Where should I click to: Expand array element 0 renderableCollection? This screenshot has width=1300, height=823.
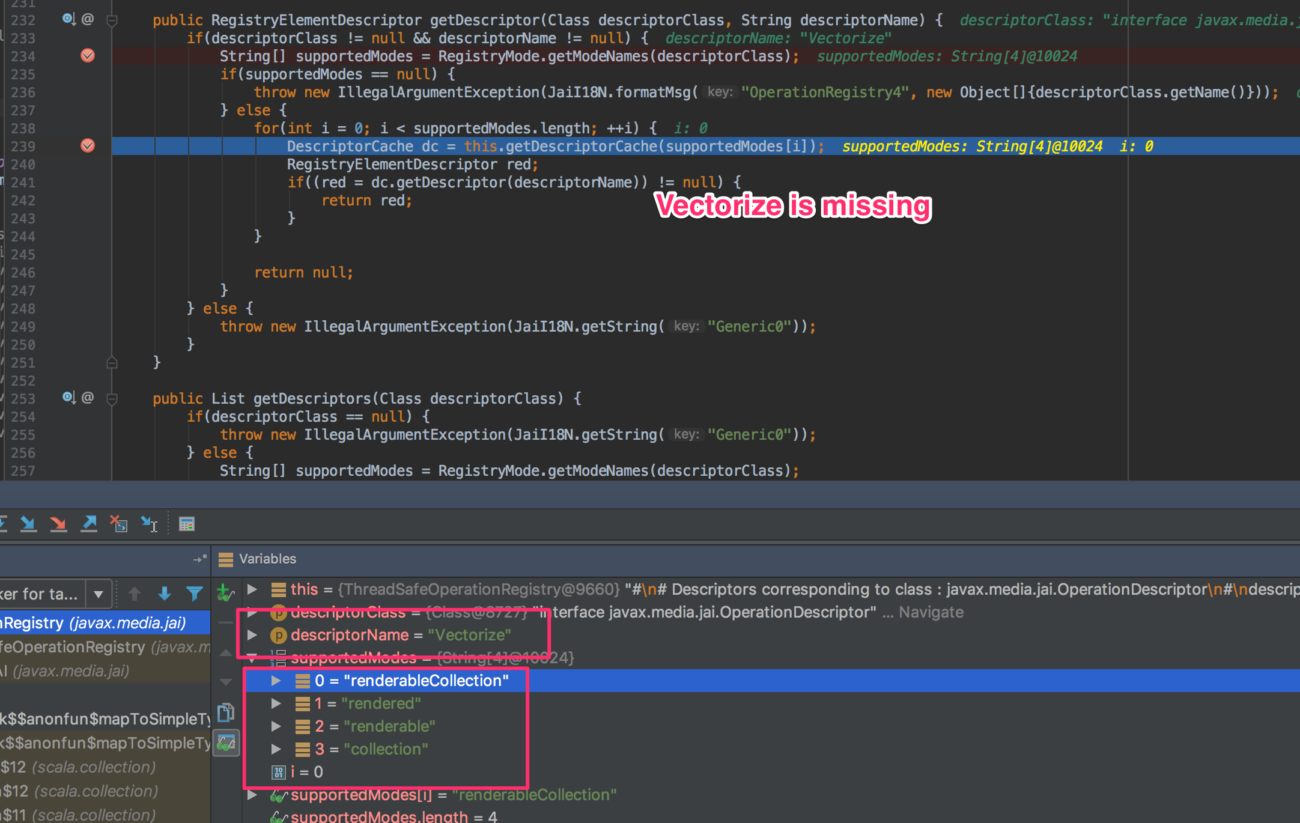tap(276, 681)
